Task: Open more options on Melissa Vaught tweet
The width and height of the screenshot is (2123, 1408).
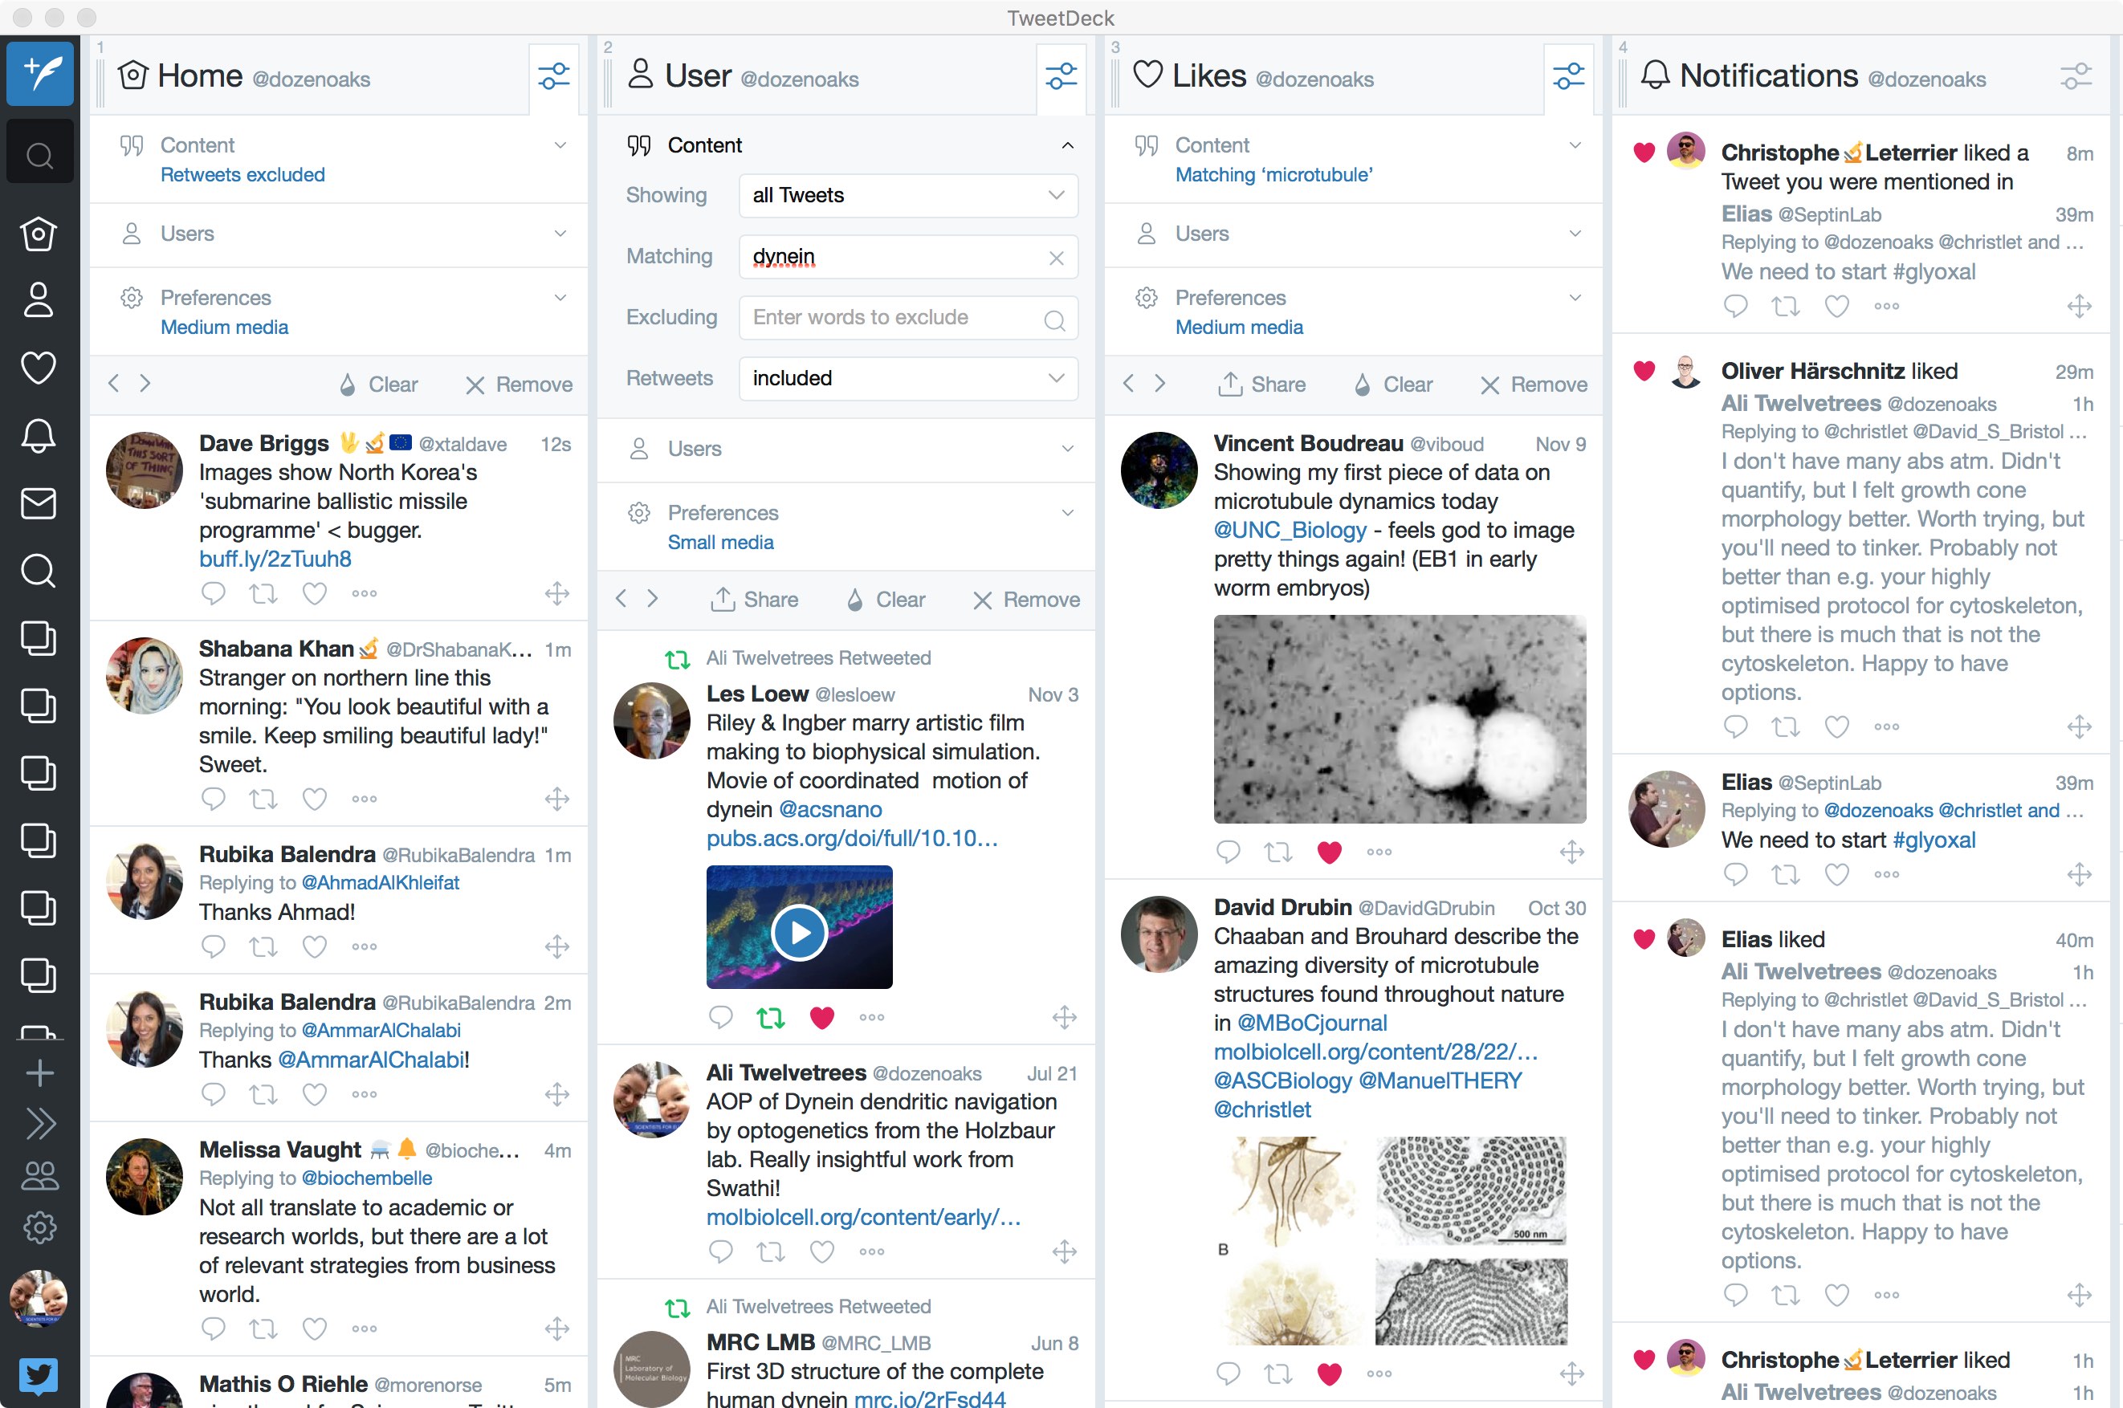Action: click(364, 1328)
